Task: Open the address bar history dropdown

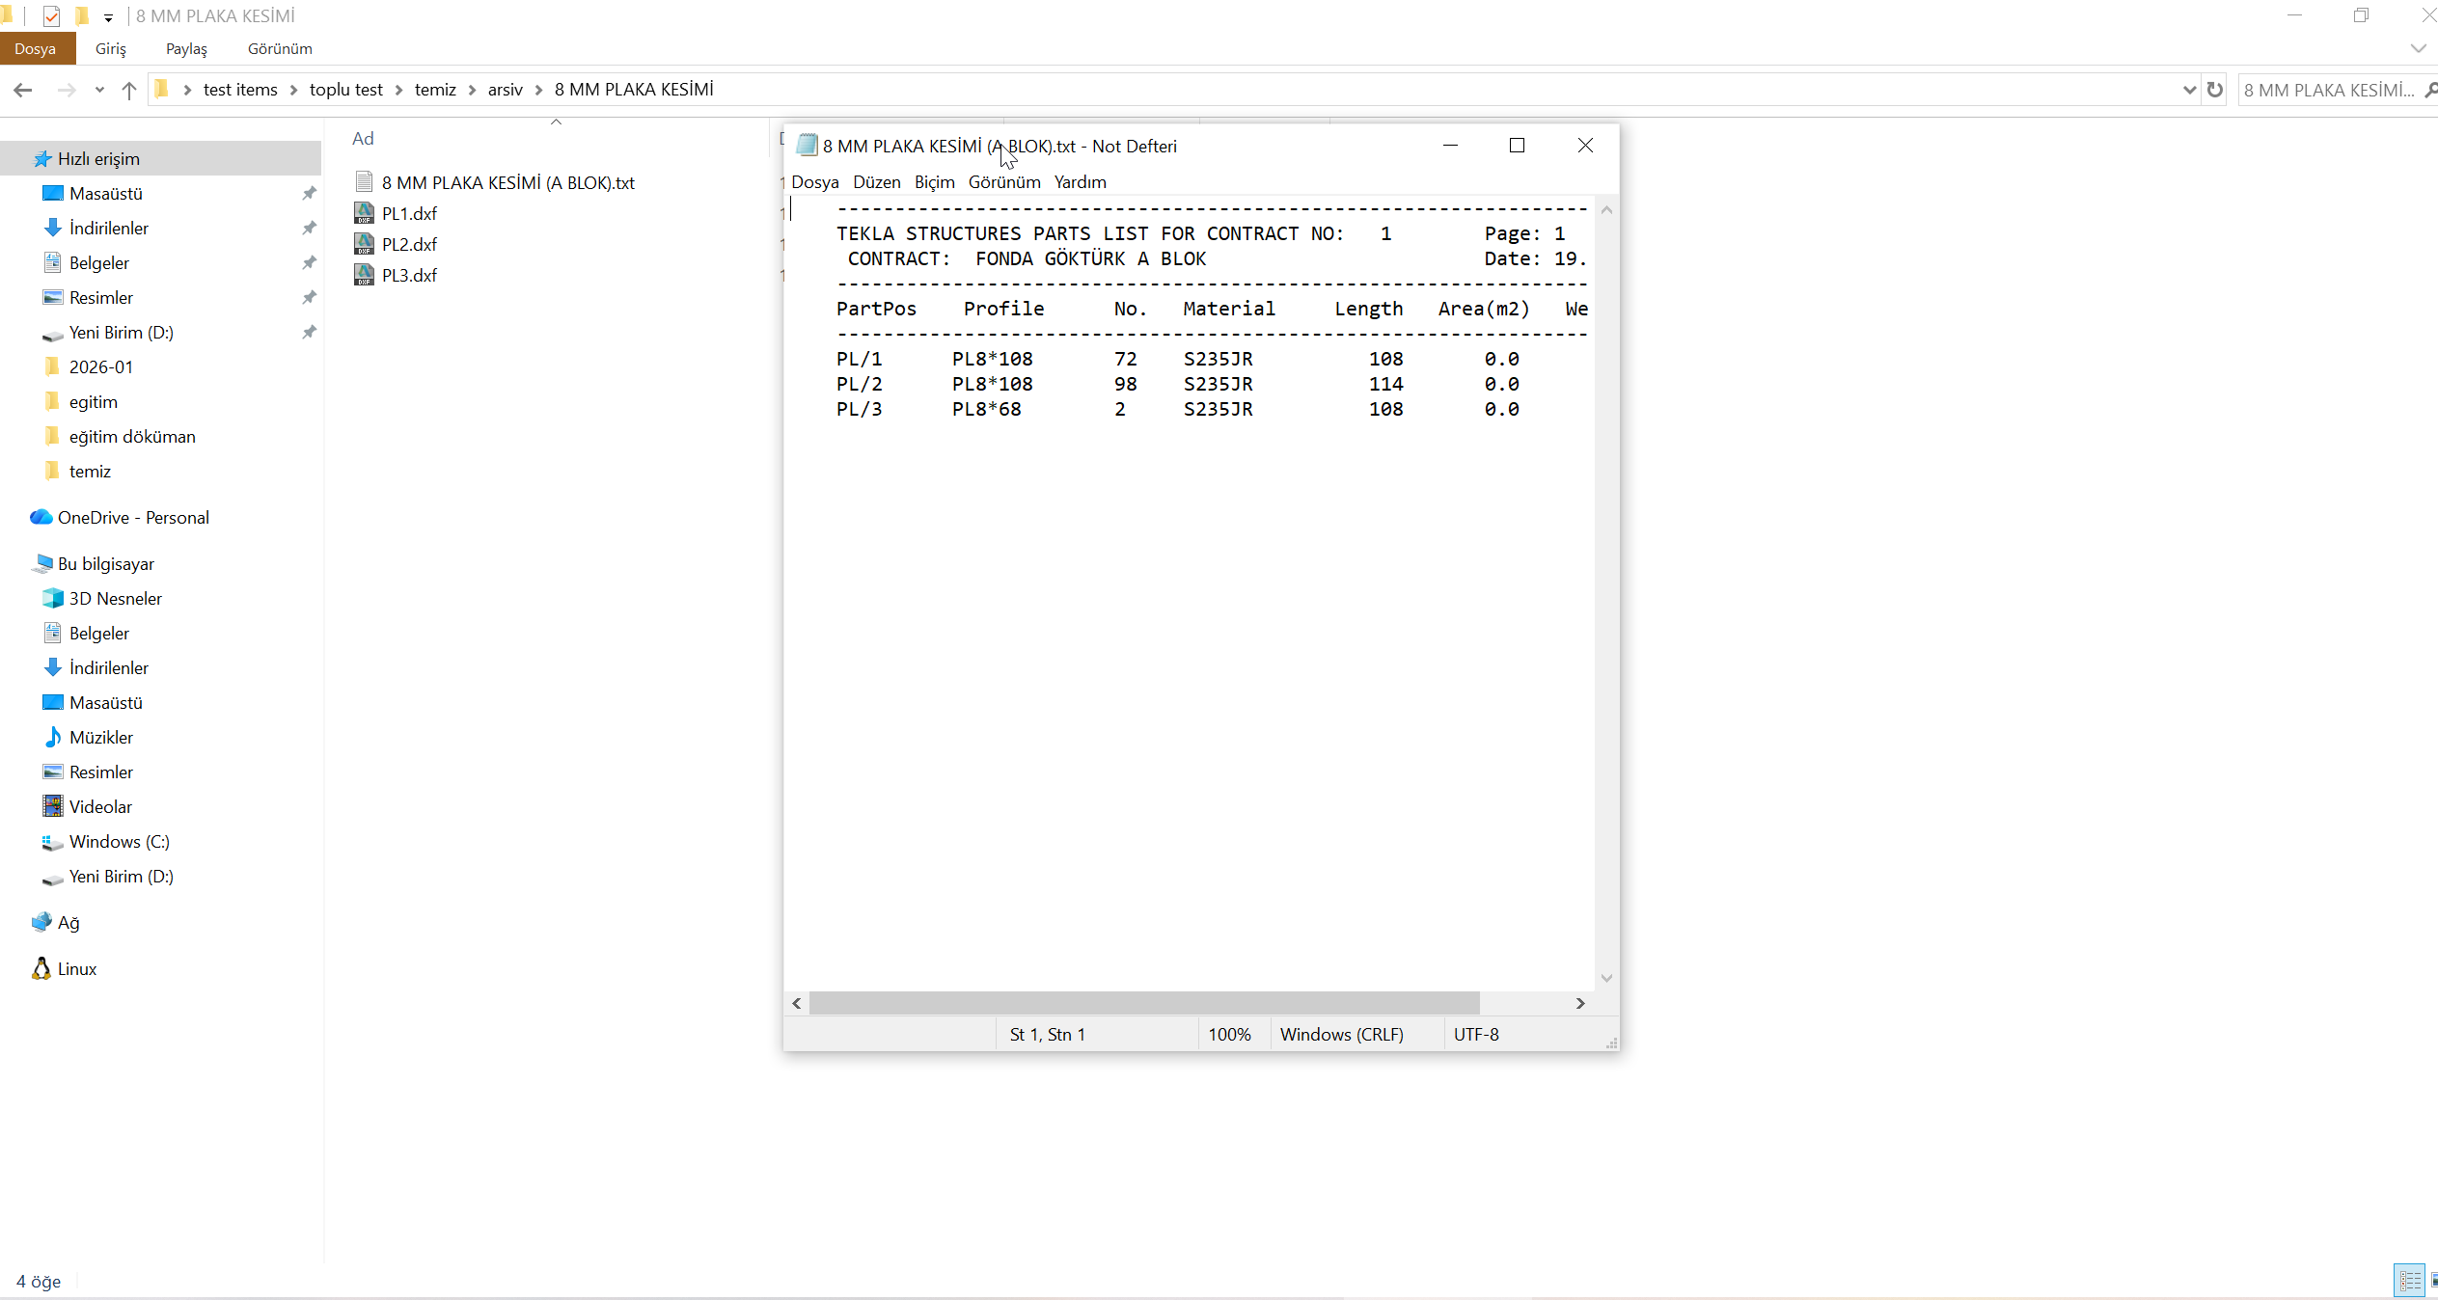Action: (2189, 90)
